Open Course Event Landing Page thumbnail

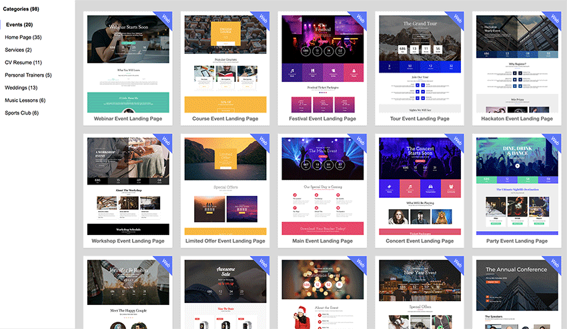[225, 64]
